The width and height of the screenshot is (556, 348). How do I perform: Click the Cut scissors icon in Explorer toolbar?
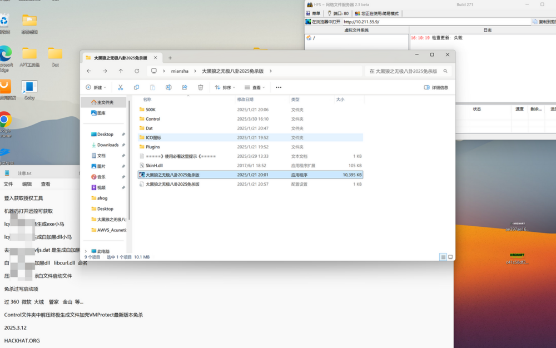click(x=120, y=87)
